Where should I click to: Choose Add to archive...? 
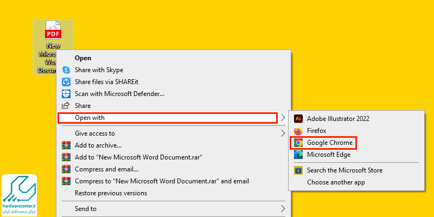174,145
